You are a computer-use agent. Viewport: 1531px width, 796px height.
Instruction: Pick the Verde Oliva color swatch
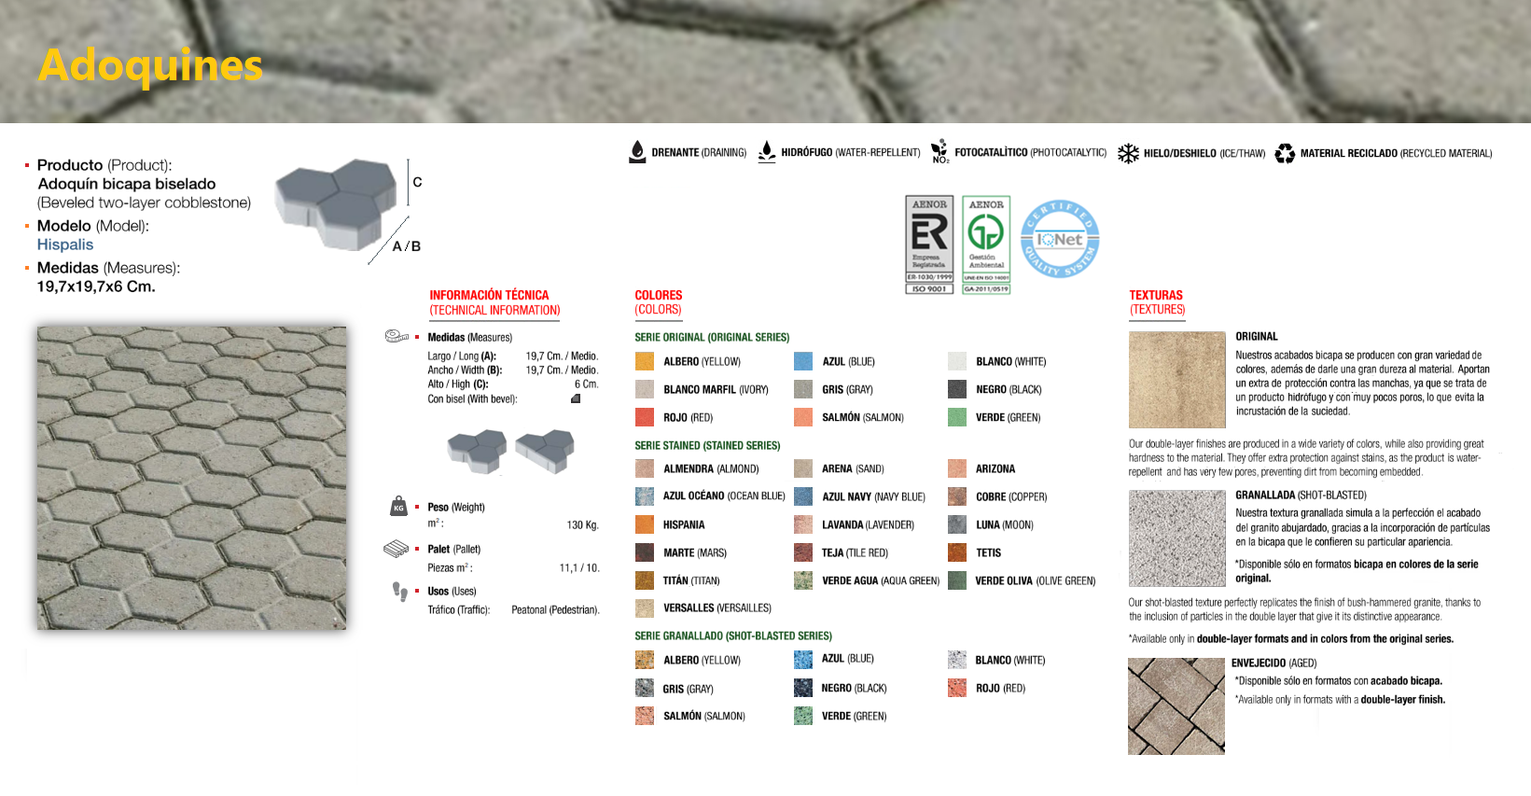click(957, 580)
